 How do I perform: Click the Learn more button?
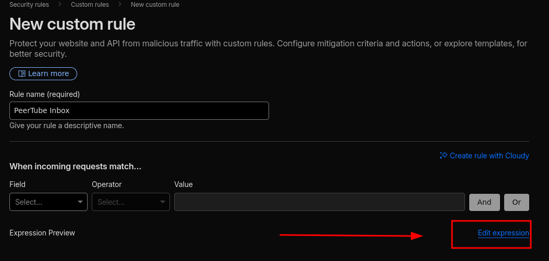[x=43, y=74]
